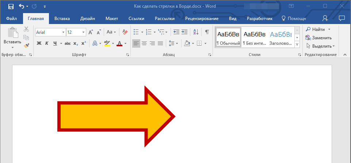The height and width of the screenshot is (163, 351).
Task: Click the Clear All Formatting eraser icon
Action: [x=125, y=32]
